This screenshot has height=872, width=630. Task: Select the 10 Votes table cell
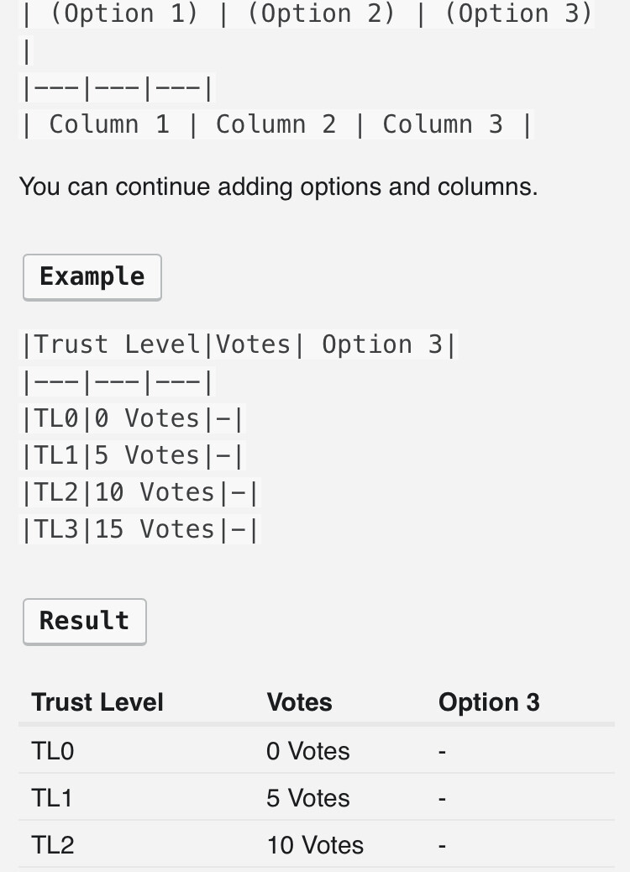(315, 845)
